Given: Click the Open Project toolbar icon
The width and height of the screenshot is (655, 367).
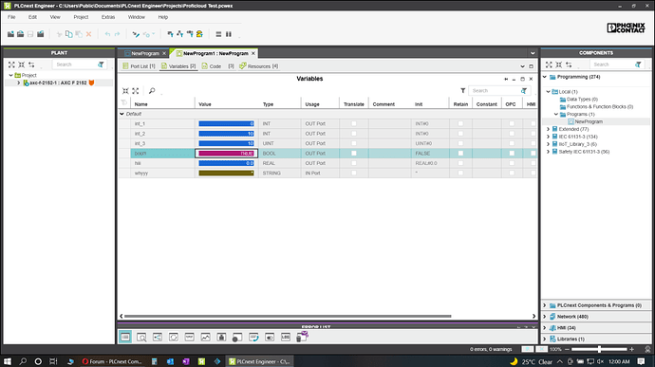Looking at the screenshot, I should click(20, 34).
